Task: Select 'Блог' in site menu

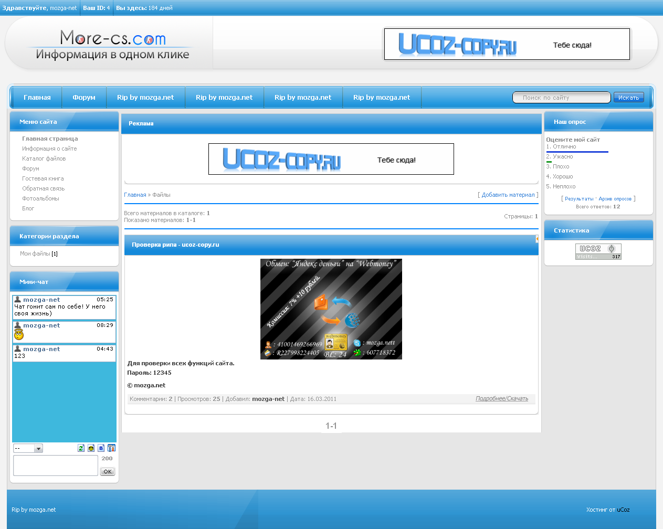Action: 28,208
